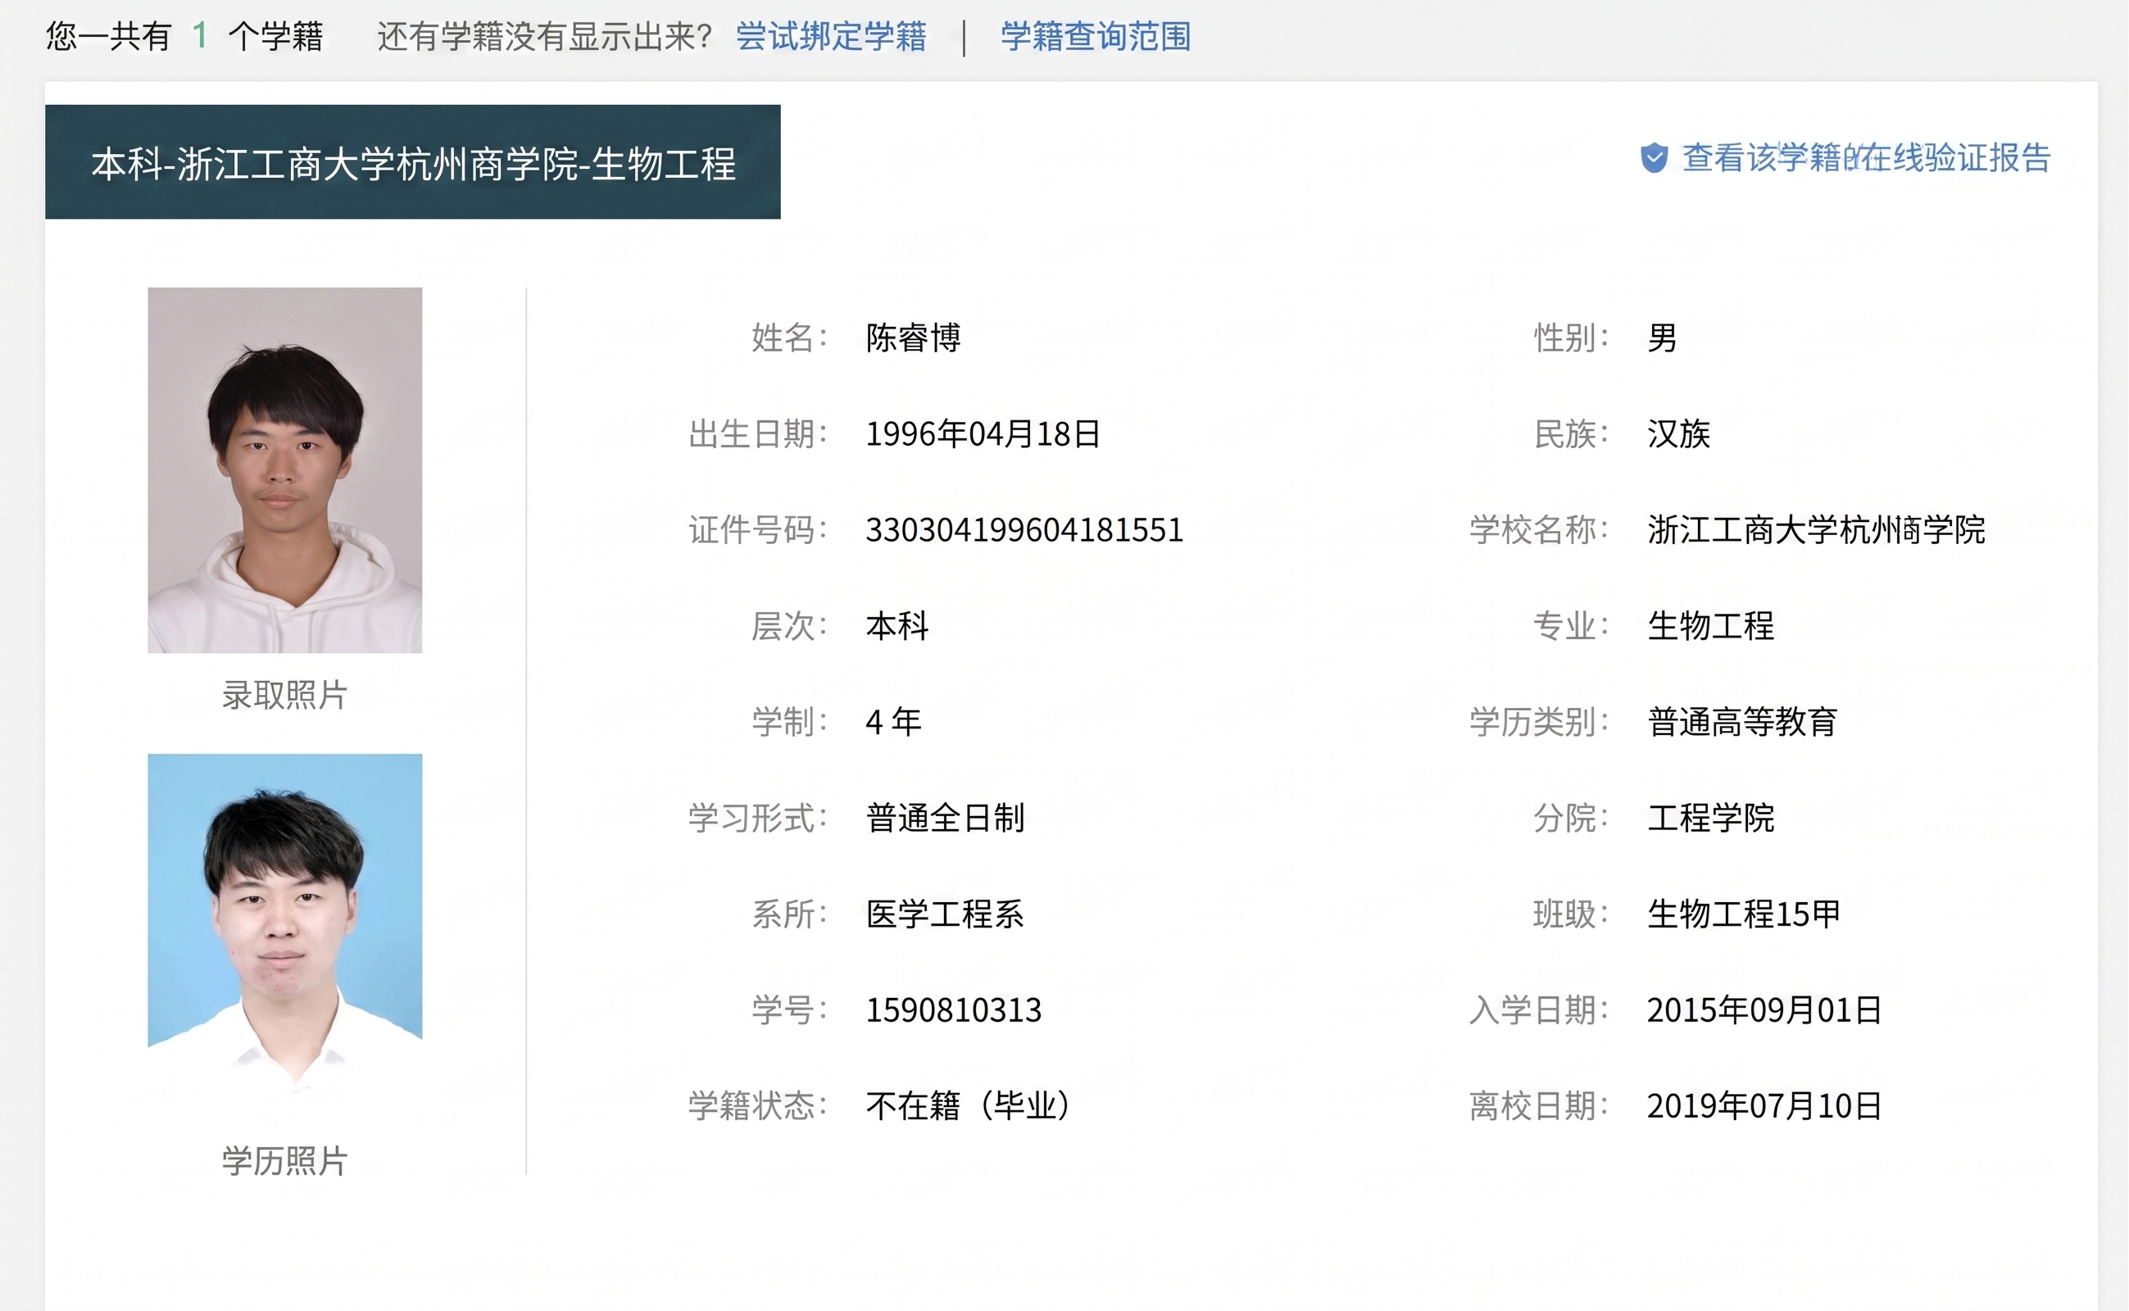Click student number 1590810313
Image resolution: width=2129 pixels, height=1311 pixels.
tap(953, 1010)
